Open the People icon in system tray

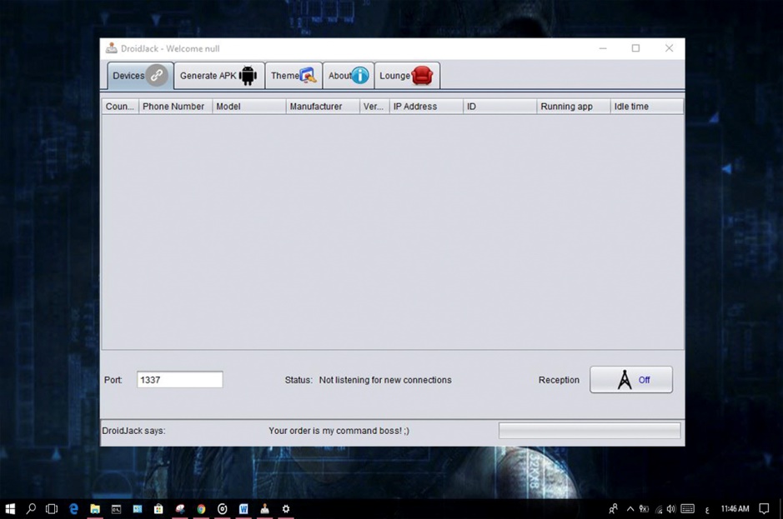(x=613, y=508)
